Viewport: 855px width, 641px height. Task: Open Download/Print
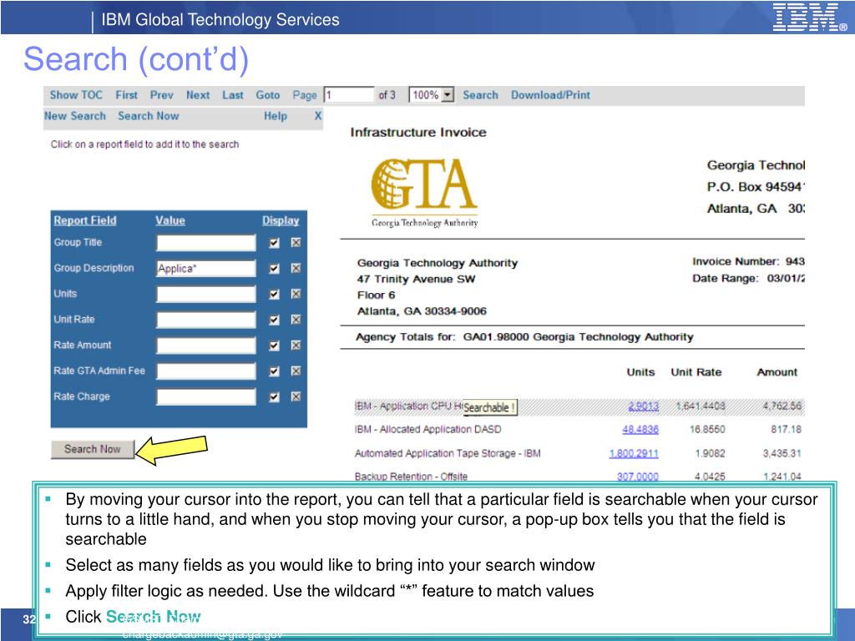click(550, 95)
